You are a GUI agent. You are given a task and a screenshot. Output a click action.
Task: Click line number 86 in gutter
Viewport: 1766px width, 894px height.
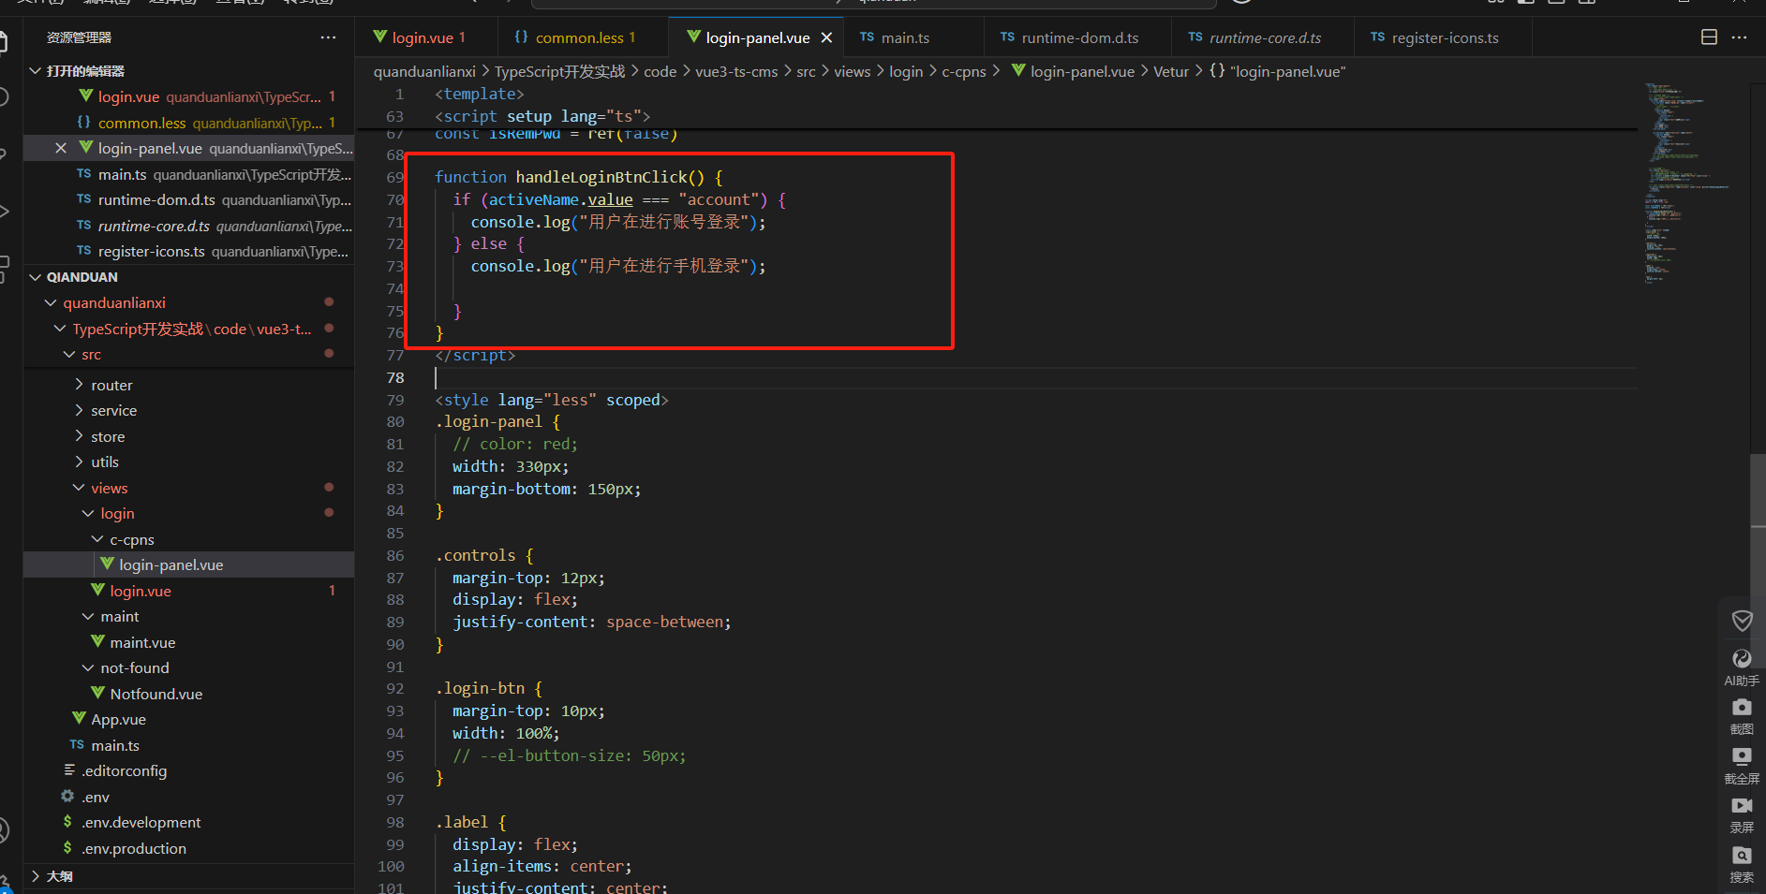395,555
